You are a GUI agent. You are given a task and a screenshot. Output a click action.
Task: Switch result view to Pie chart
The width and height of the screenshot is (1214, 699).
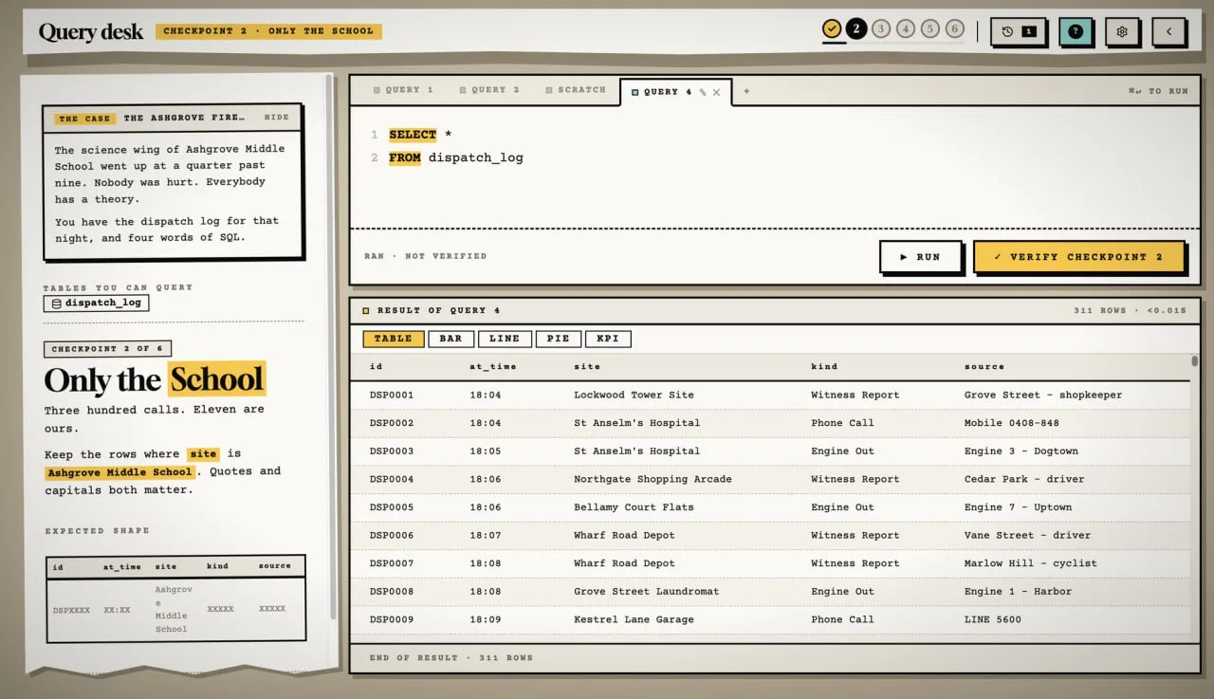[559, 339]
